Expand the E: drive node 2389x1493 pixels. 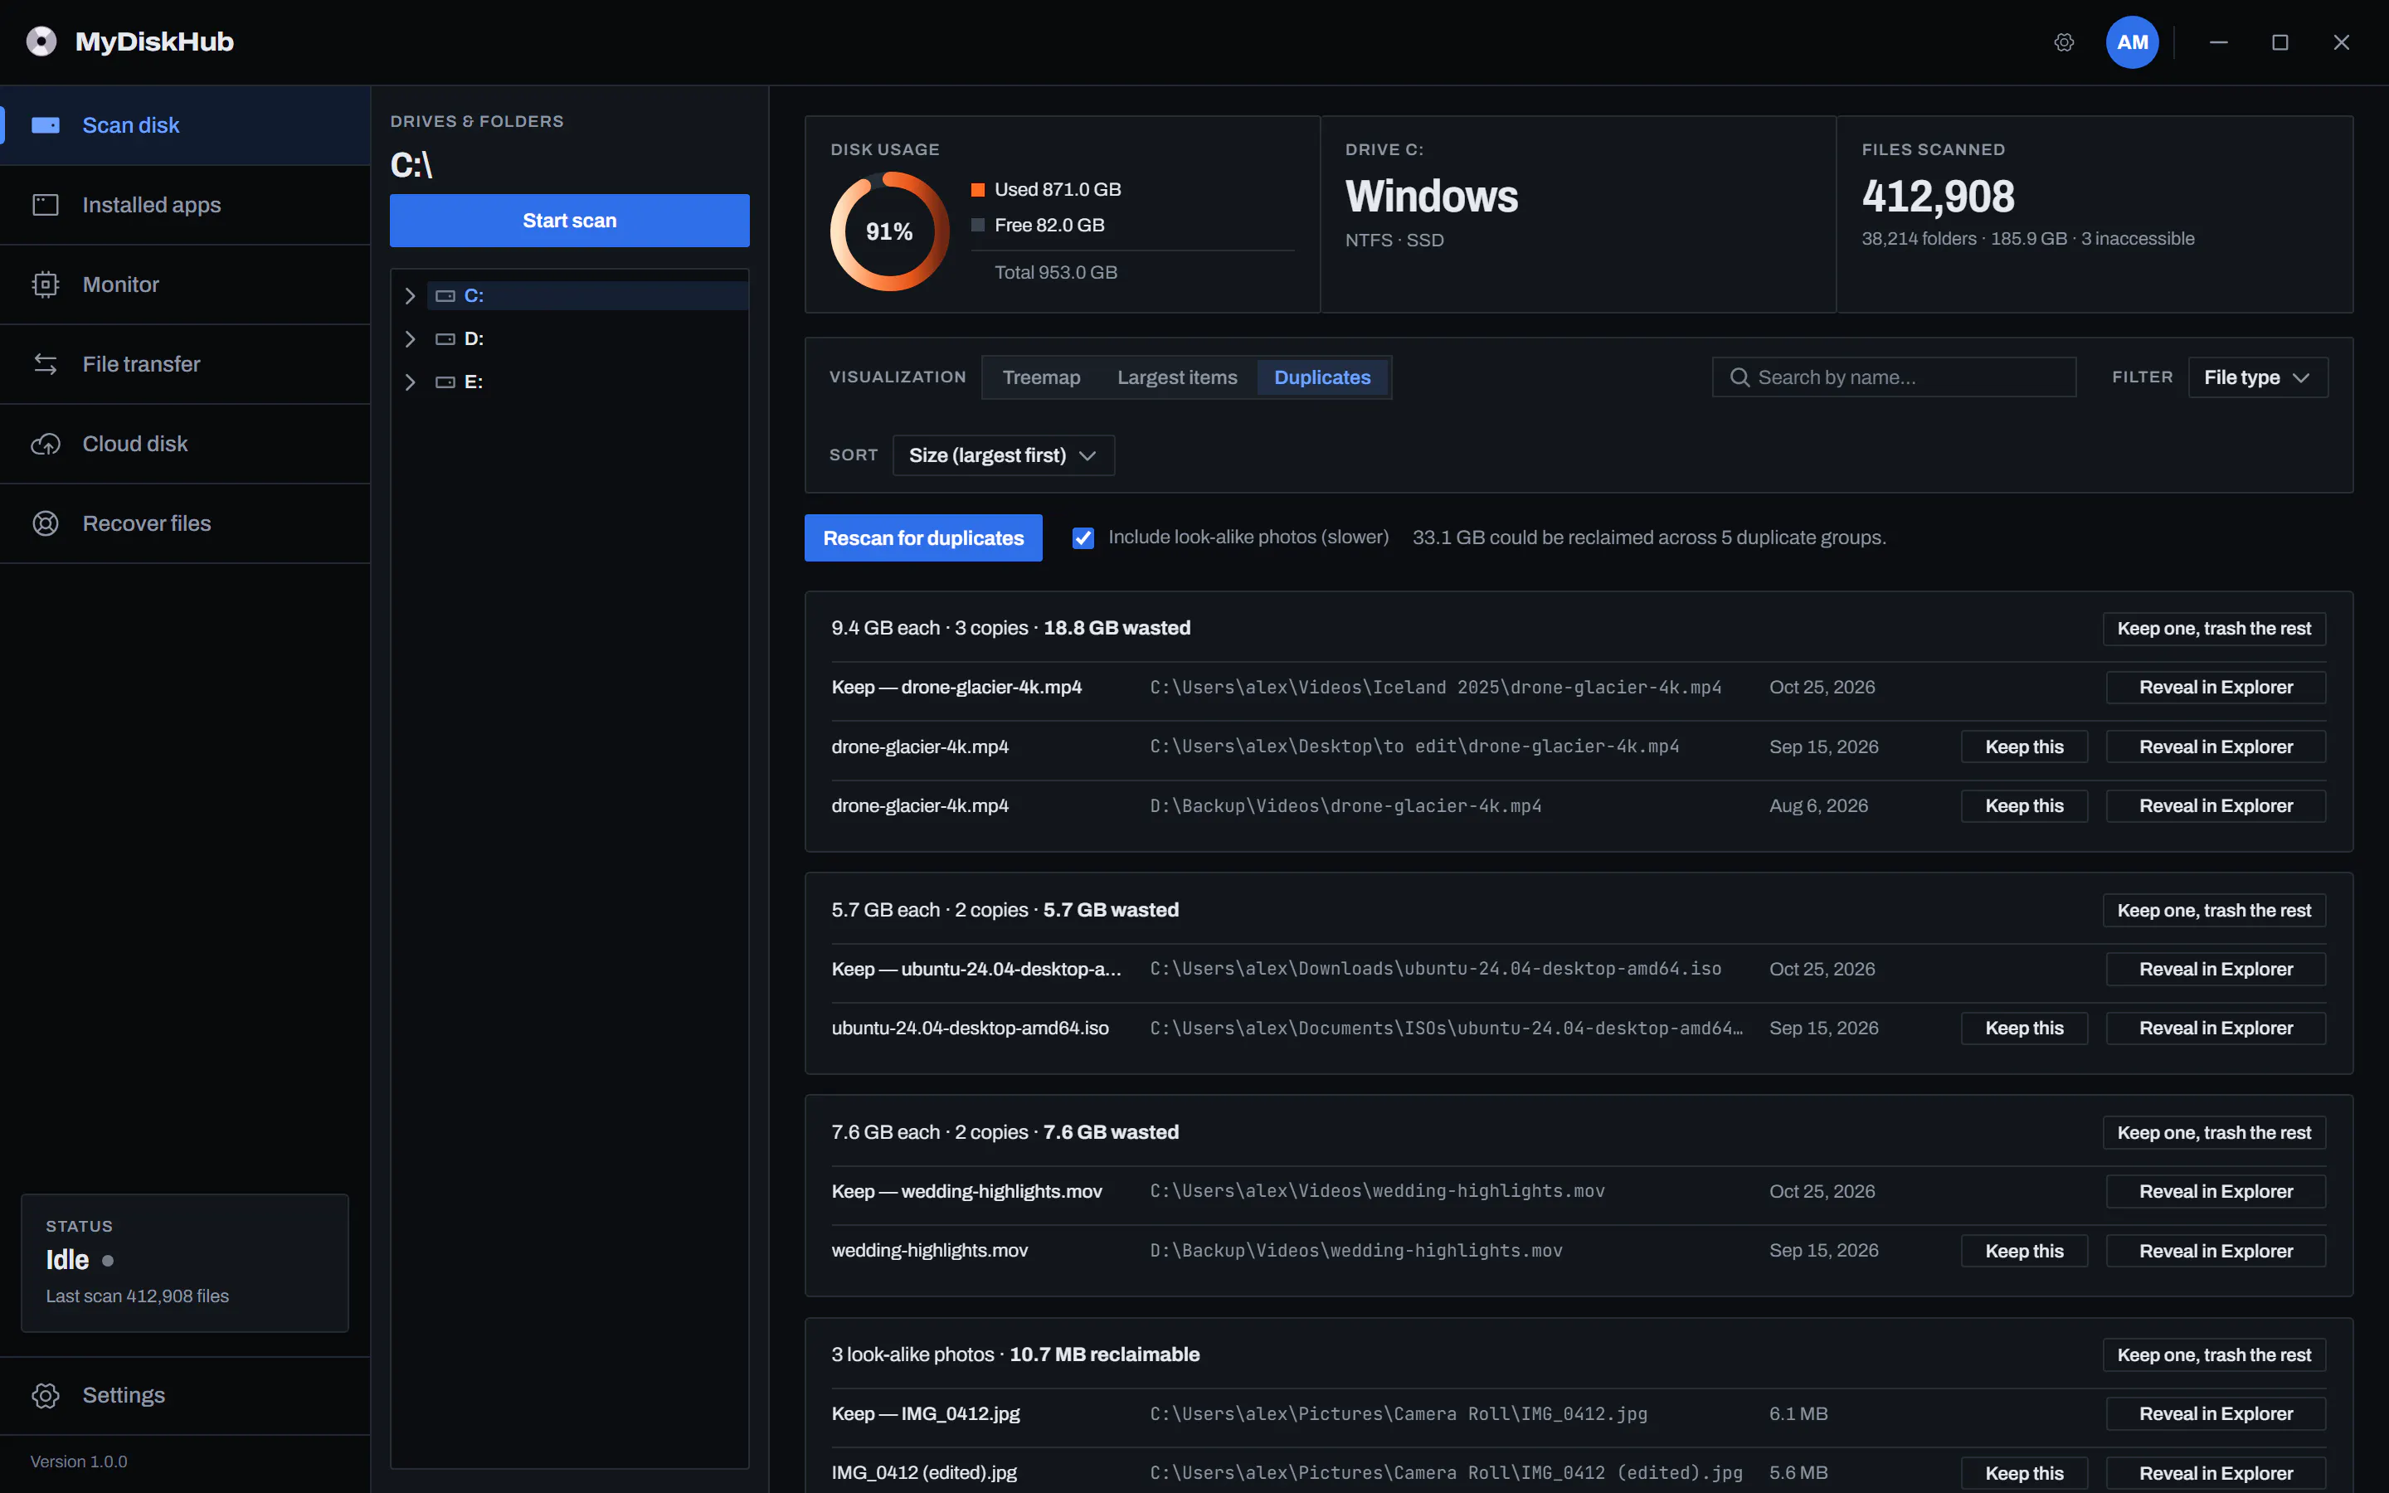click(410, 382)
